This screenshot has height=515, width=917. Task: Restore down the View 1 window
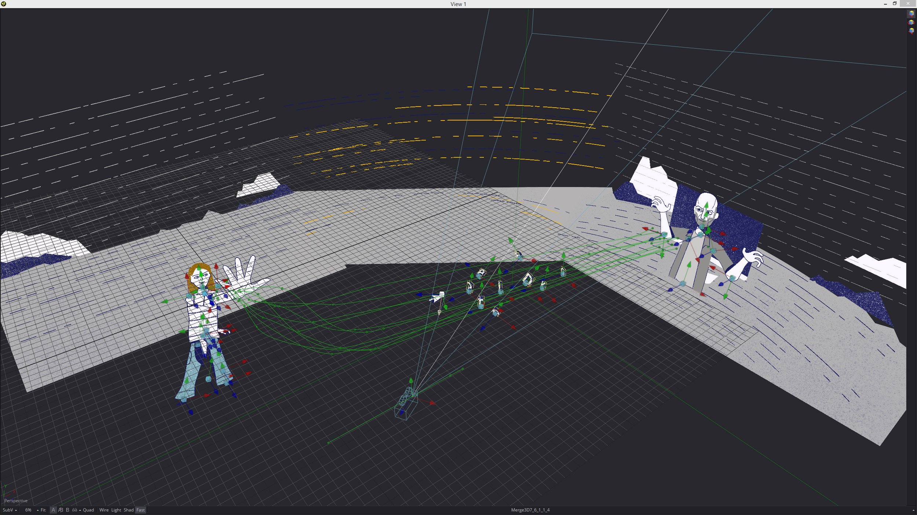(x=895, y=4)
